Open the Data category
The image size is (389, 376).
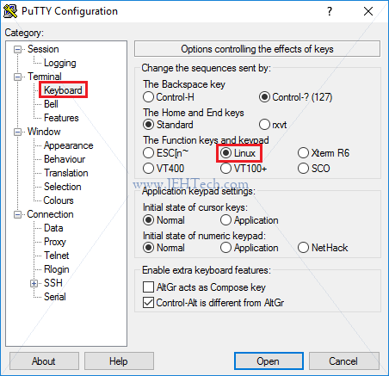pos(53,228)
